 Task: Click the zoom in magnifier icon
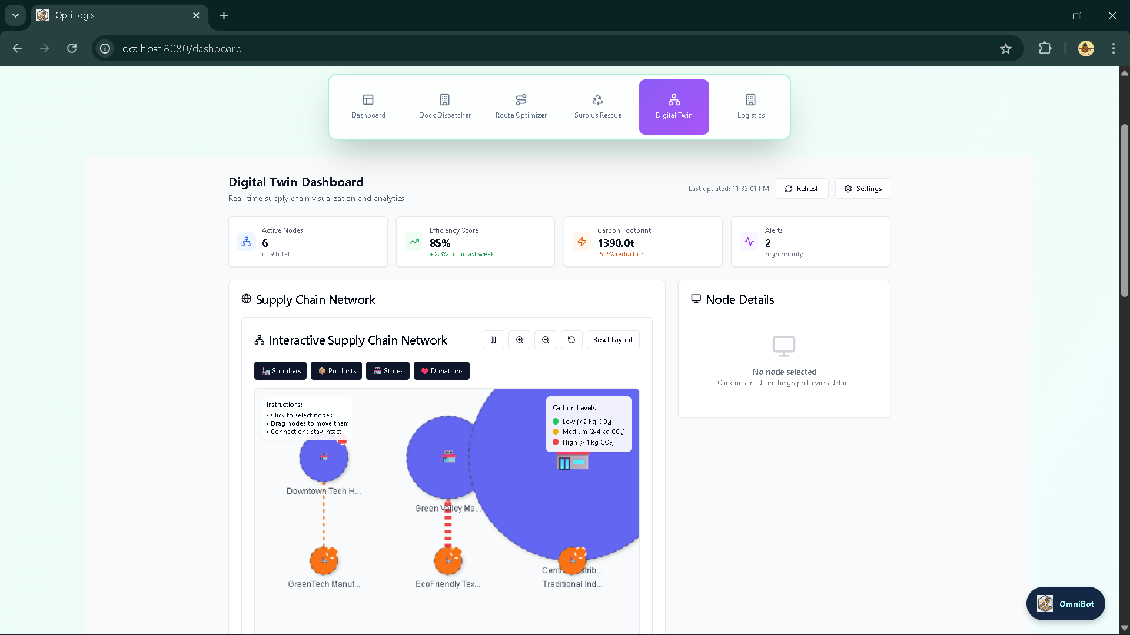pyautogui.click(x=519, y=340)
